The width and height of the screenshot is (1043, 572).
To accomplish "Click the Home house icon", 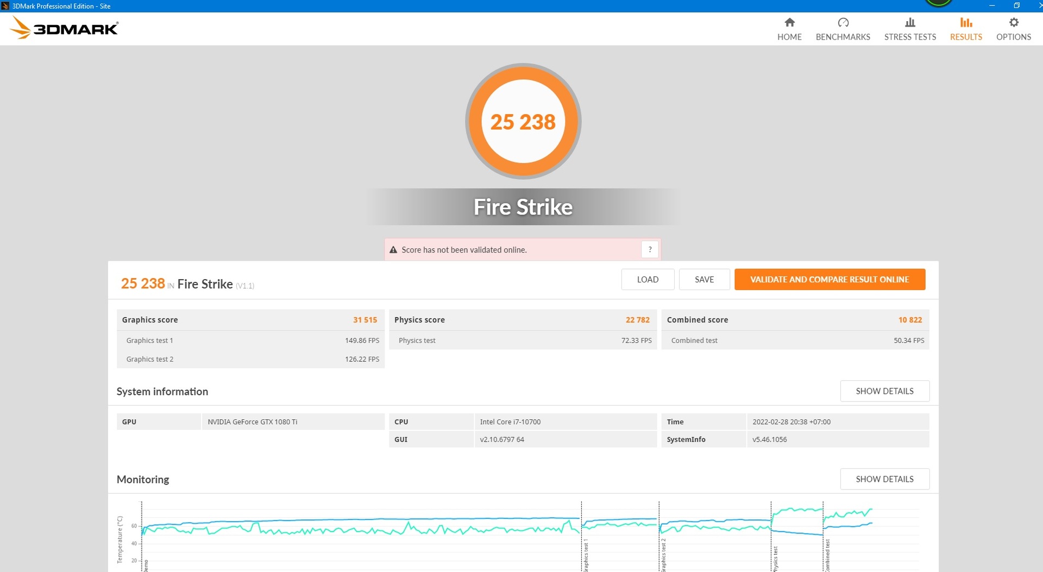I will 789,22.
